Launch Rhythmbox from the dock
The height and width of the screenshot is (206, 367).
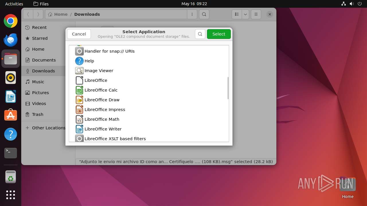coord(11,78)
